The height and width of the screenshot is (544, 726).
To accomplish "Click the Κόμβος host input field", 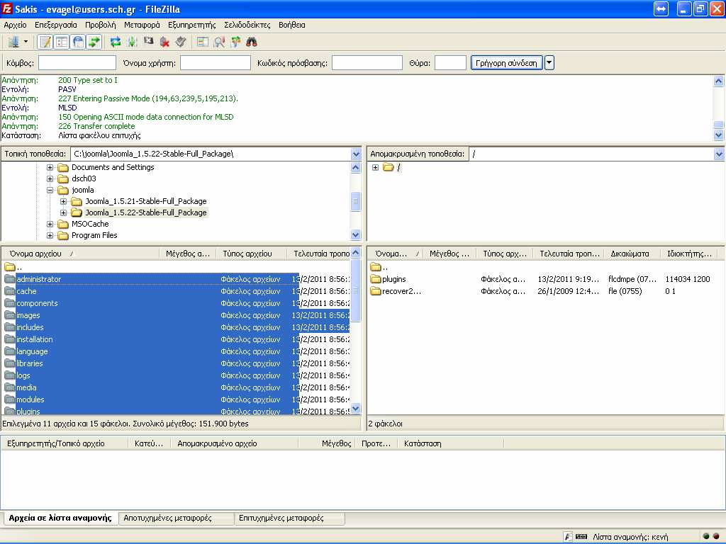I will (x=77, y=63).
